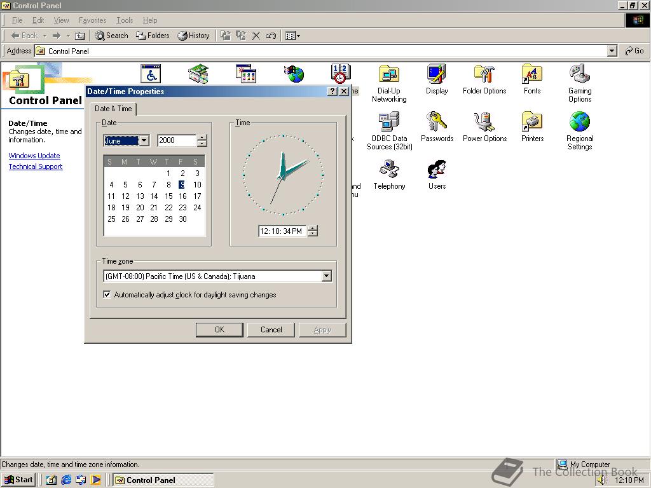This screenshot has height=488, width=651.
Task: Click the Move To toolbar icon
Action: tap(226, 36)
